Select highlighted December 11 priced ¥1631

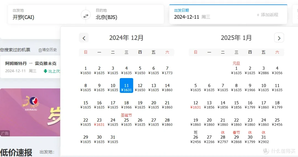[126, 86]
